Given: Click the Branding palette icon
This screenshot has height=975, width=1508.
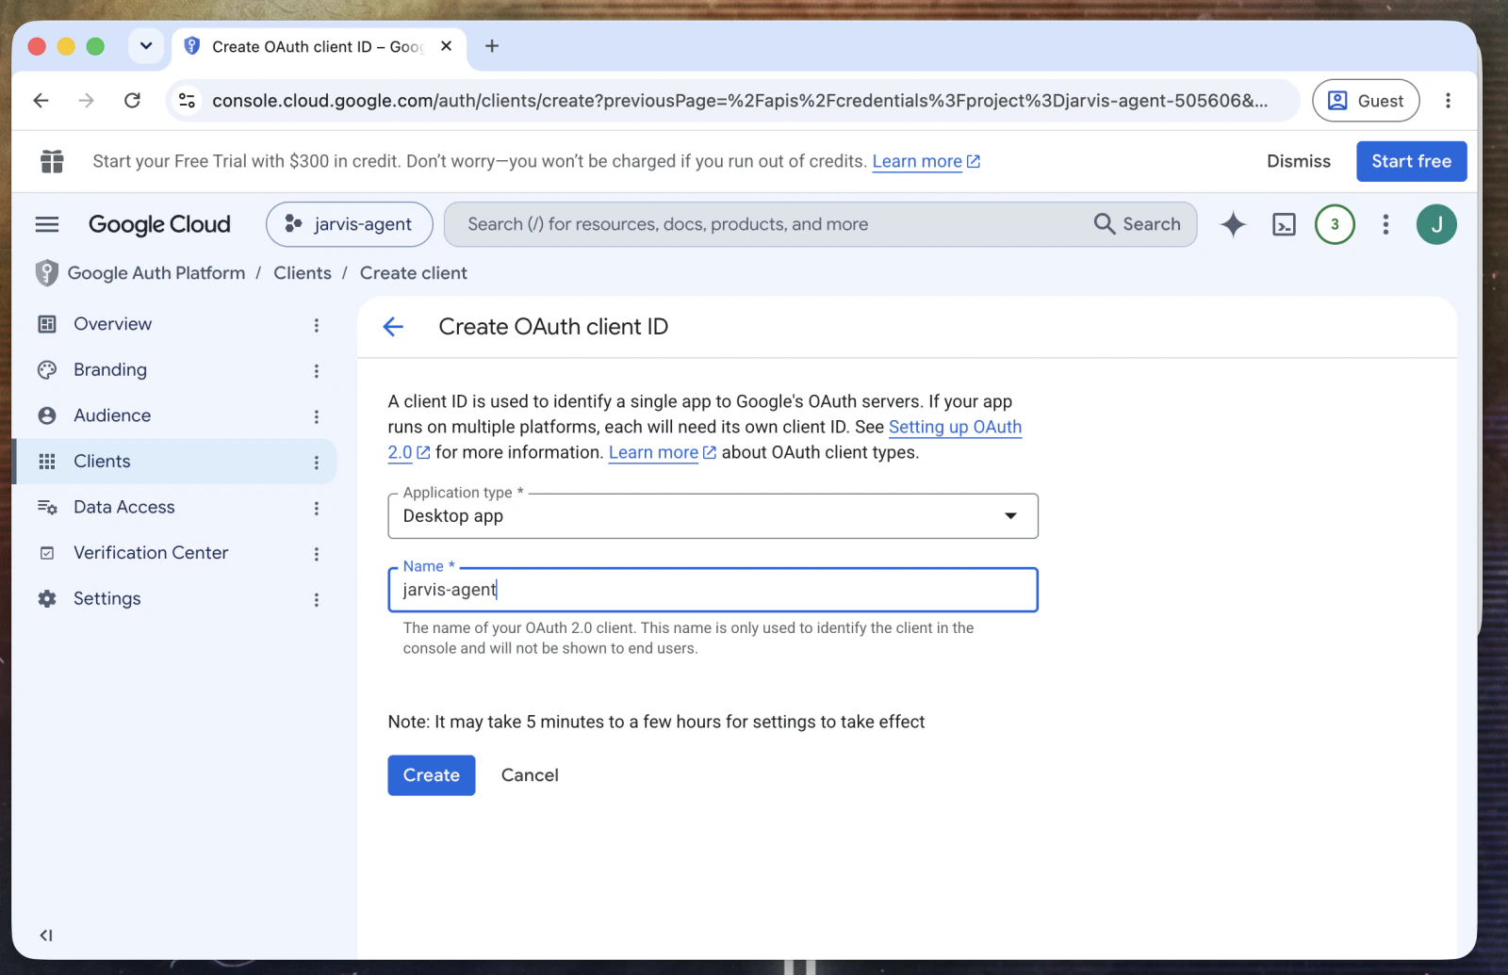Looking at the screenshot, I should pos(47,370).
